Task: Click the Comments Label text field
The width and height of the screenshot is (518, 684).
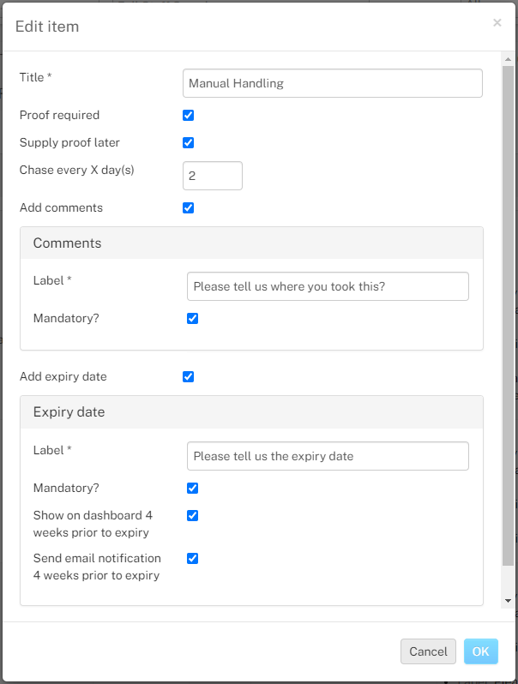Action: pyautogui.click(x=328, y=286)
